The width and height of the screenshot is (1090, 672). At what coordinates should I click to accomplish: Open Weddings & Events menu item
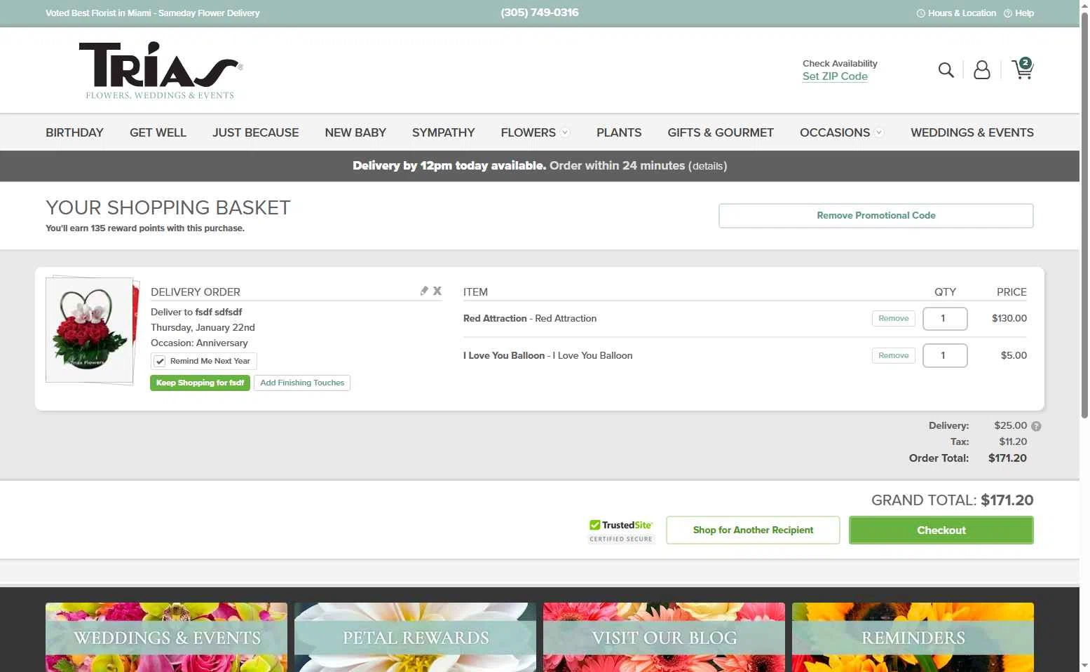[x=972, y=132]
